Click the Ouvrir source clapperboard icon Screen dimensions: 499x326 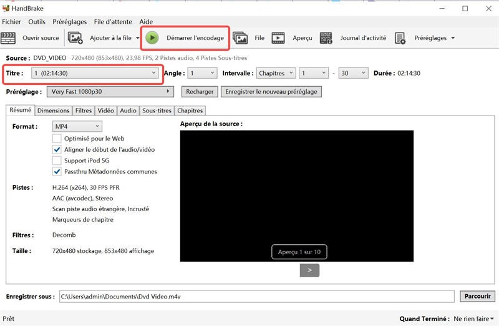tap(8, 38)
